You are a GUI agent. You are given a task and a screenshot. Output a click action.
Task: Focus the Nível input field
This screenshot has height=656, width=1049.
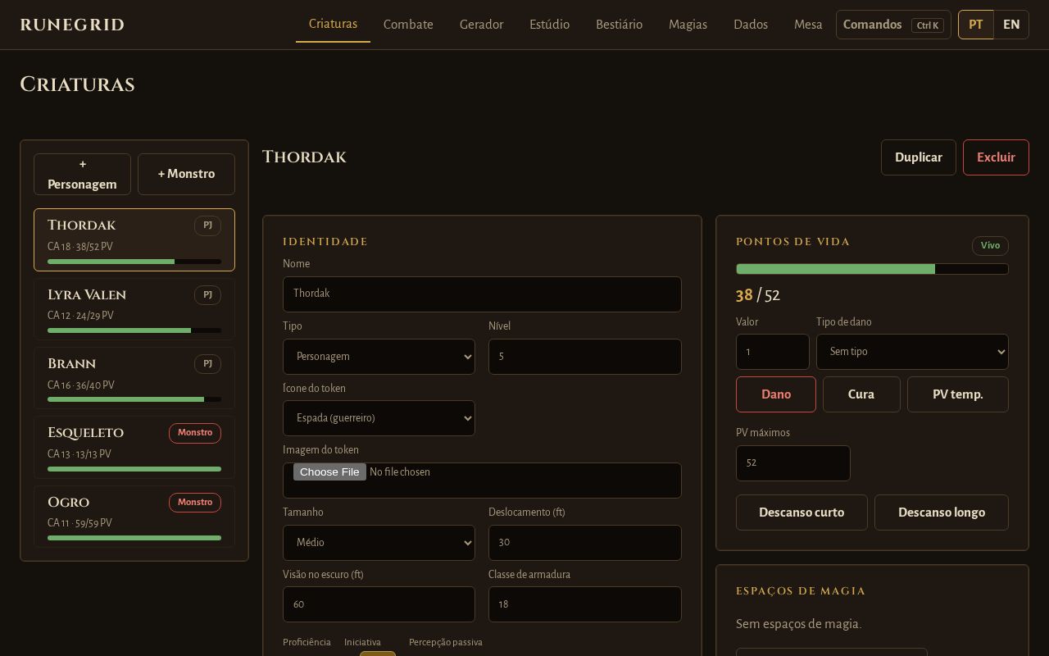[585, 357]
